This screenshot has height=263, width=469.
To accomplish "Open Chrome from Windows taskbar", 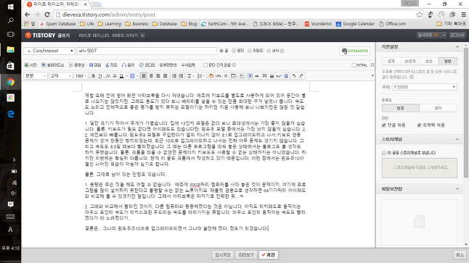I will tap(10, 82).
